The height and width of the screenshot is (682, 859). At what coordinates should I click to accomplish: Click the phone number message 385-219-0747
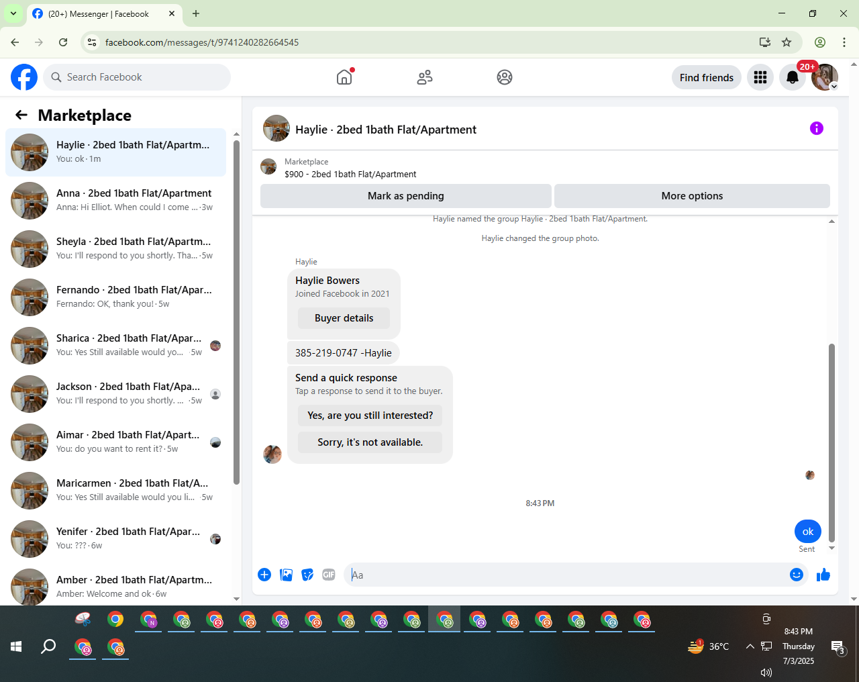pyautogui.click(x=343, y=353)
